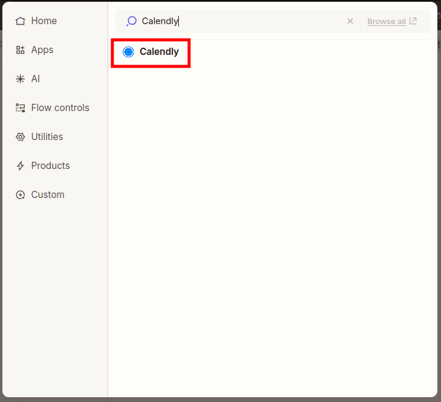The height and width of the screenshot is (402, 441).
Task: Click the external link arrow icon
Action: coord(413,21)
